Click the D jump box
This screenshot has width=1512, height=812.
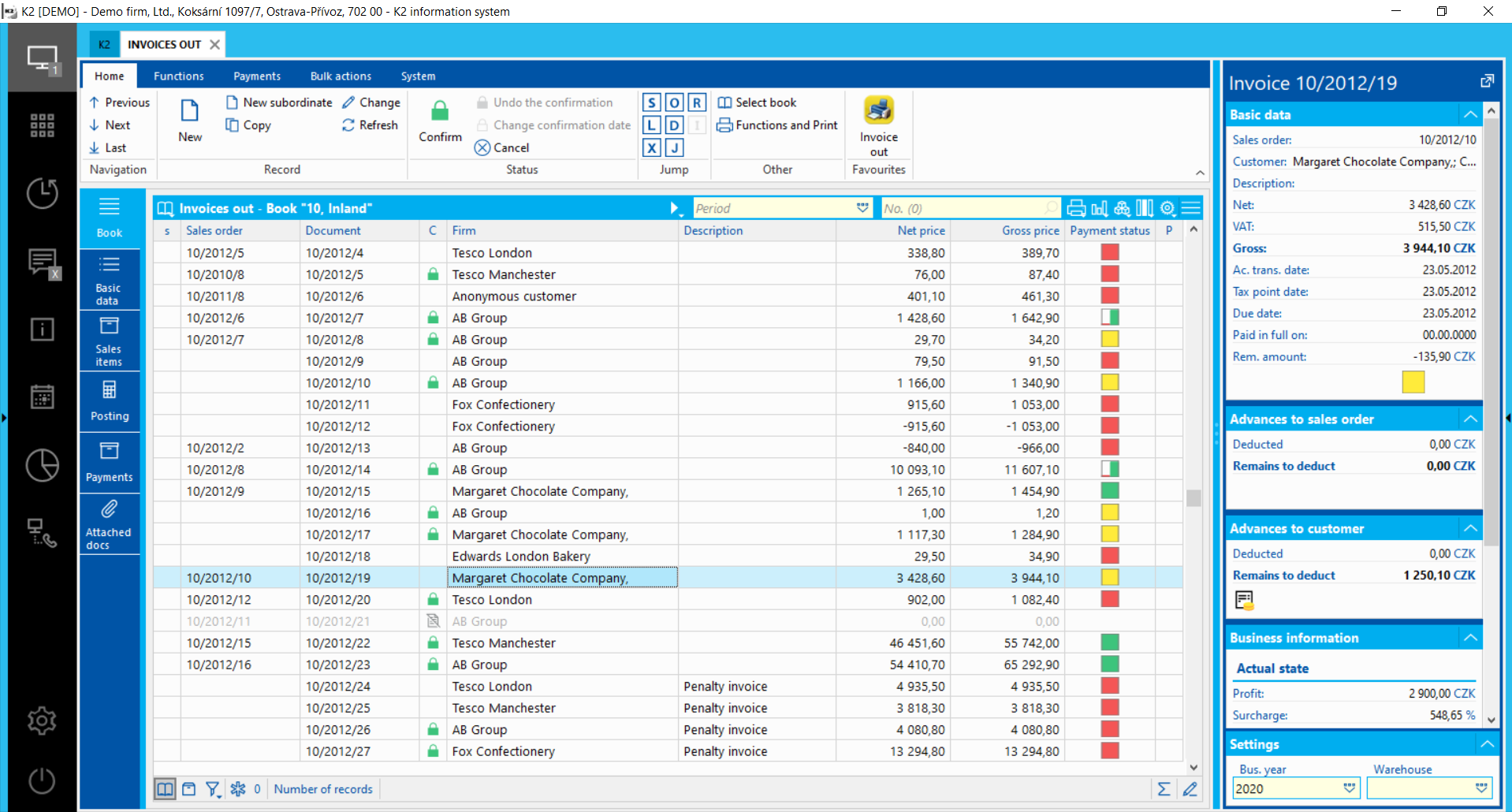[x=674, y=125]
